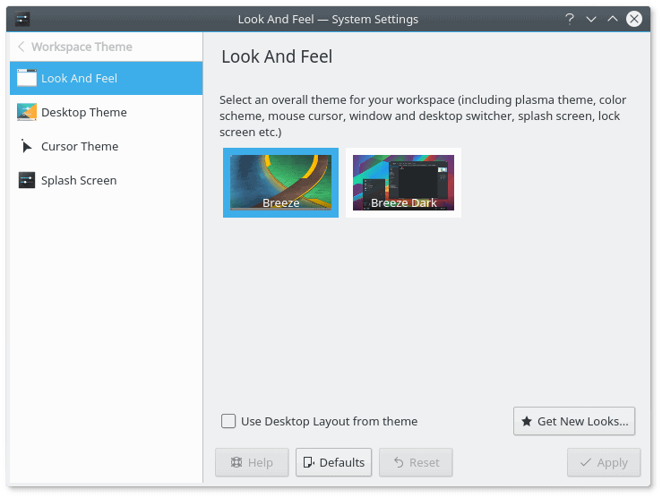Select the Breeze Dark theme thumbnail
Image resolution: width=662 pixels, height=498 pixels.
(403, 183)
